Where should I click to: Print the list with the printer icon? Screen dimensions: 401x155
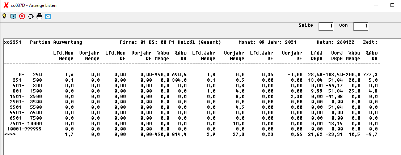[39, 16]
